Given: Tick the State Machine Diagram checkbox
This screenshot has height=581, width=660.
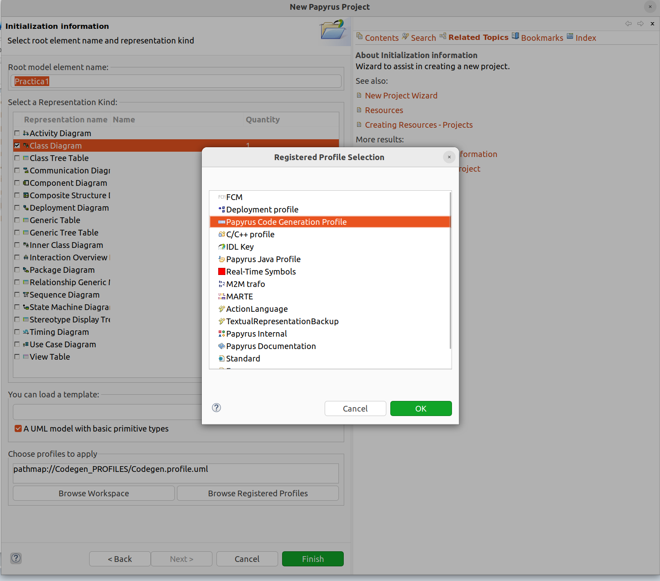Looking at the screenshot, I should (17, 307).
